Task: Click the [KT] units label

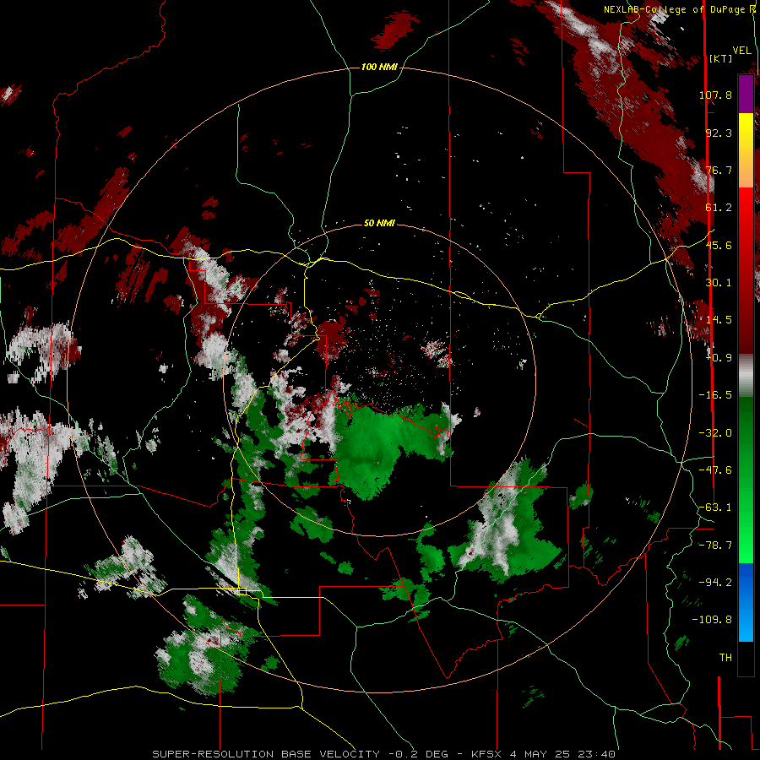Action: (720, 58)
